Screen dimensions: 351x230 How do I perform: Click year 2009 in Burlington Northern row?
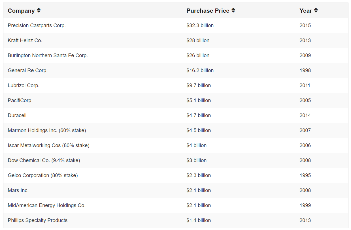tap(305, 55)
